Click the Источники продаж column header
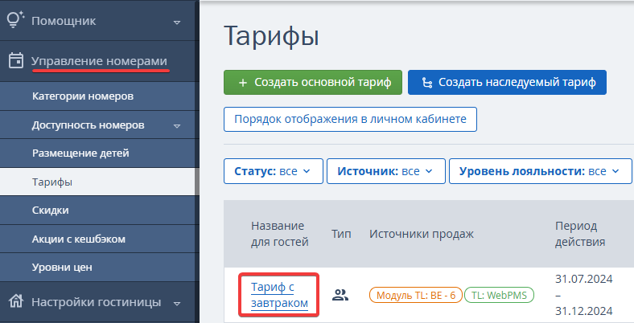Image resolution: width=634 pixels, height=323 pixels. coord(422,234)
